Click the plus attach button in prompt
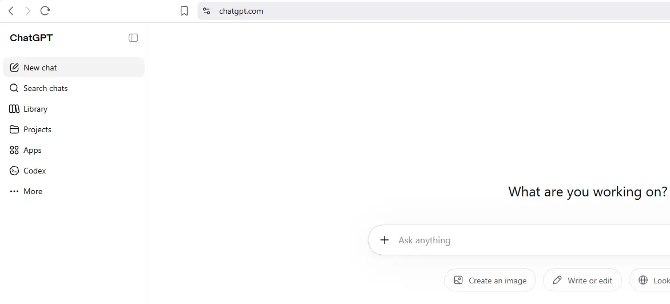This screenshot has width=670, height=304. pyautogui.click(x=384, y=240)
